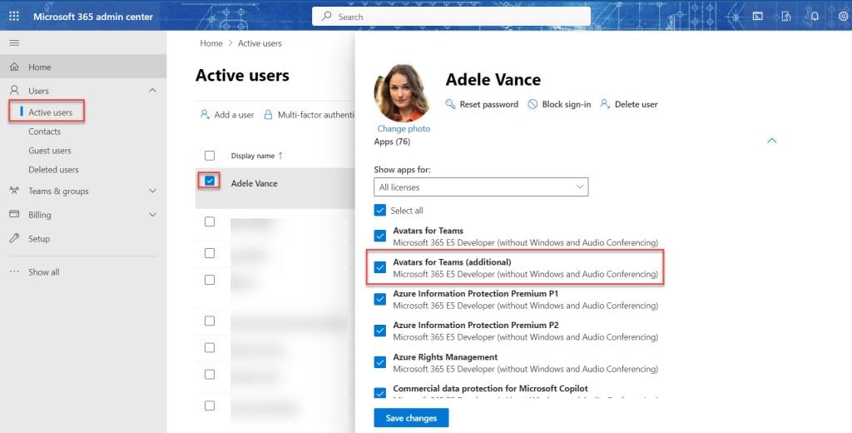Open the app launcher waffle icon

(x=14, y=17)
